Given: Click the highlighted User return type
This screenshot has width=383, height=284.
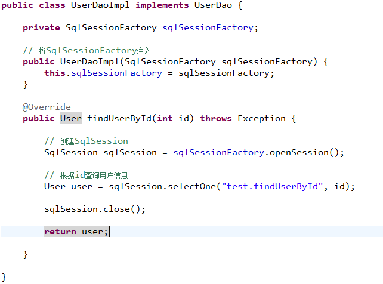Looking at the screenshot, I should tap(71, 118).
